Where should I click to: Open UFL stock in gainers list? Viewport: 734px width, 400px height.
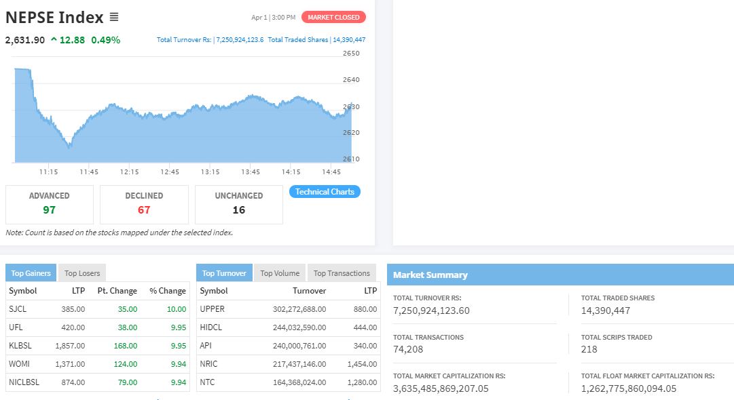(16, 327)
